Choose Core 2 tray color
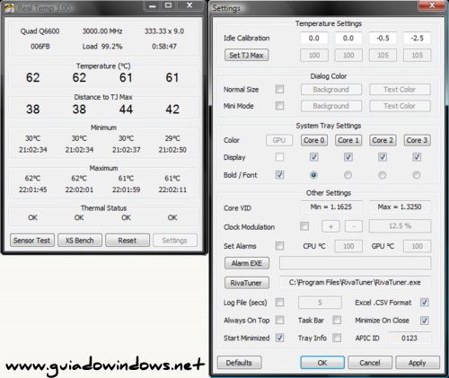The height and width of the screenshot is (378, 449). 383,140
